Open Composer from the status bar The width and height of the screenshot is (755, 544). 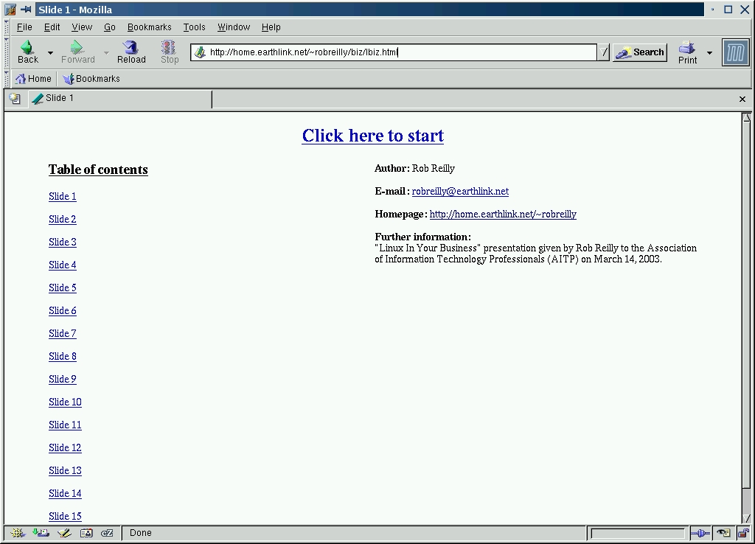click(x=64, y=533)
